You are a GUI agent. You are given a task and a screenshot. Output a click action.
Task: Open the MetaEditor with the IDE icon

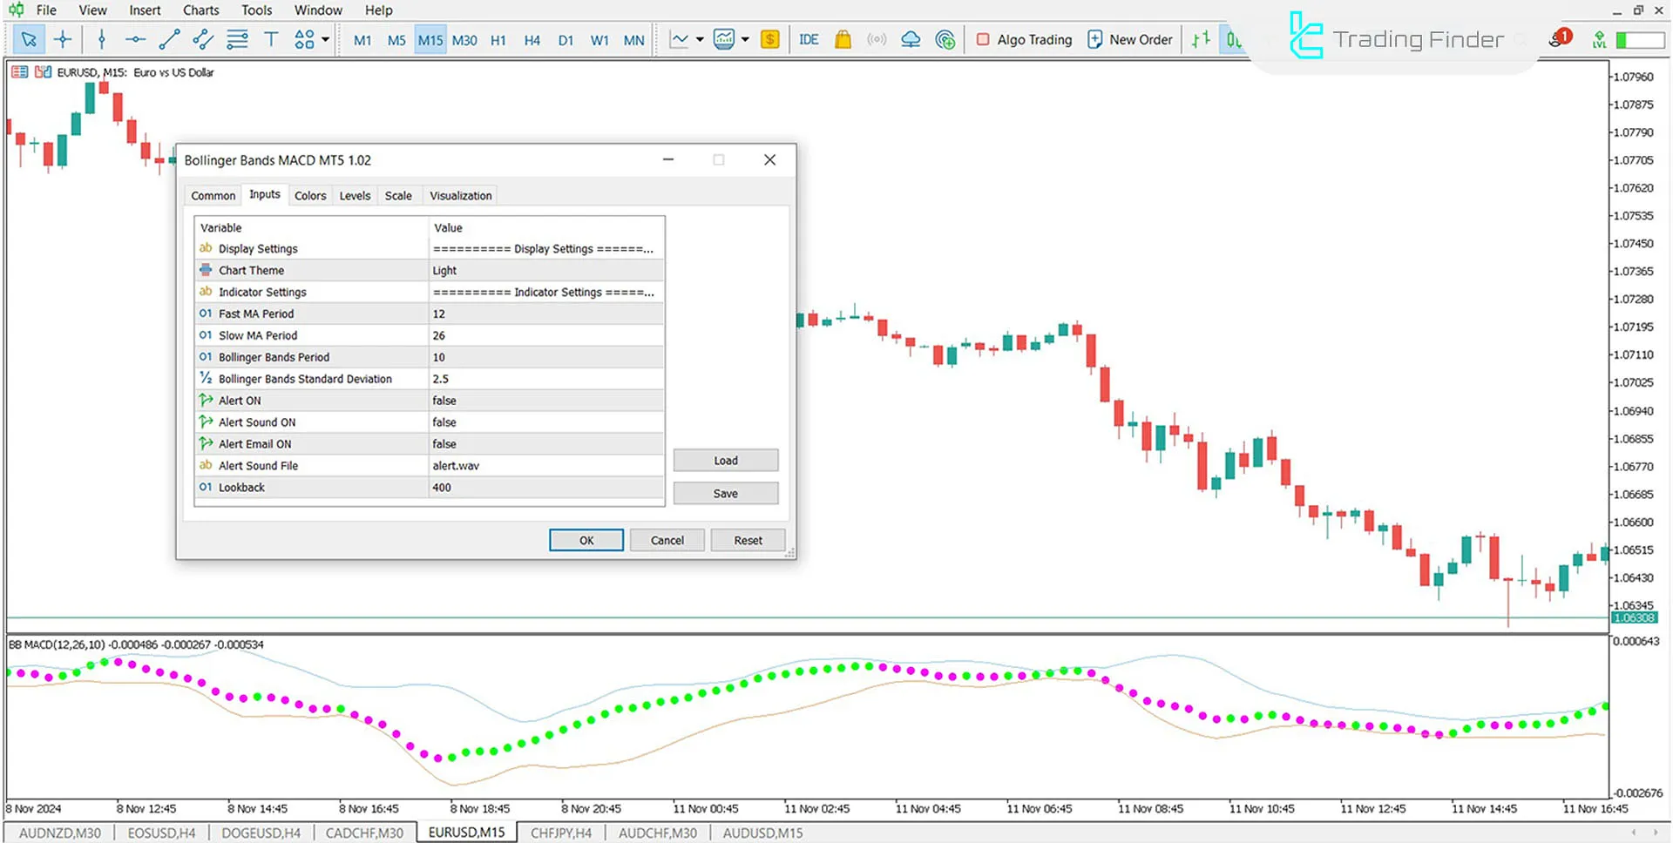809,39
